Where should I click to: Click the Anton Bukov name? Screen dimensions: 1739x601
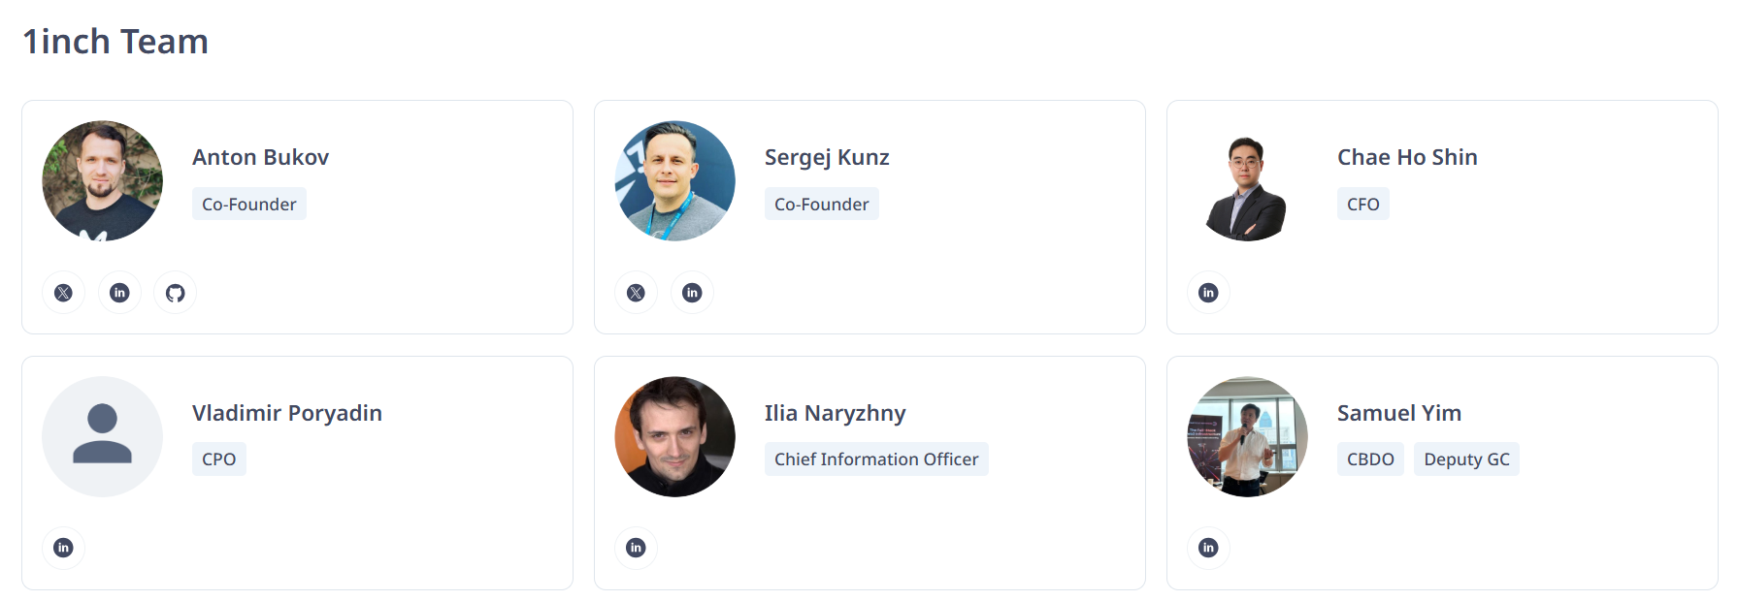[x=260, y=157]
